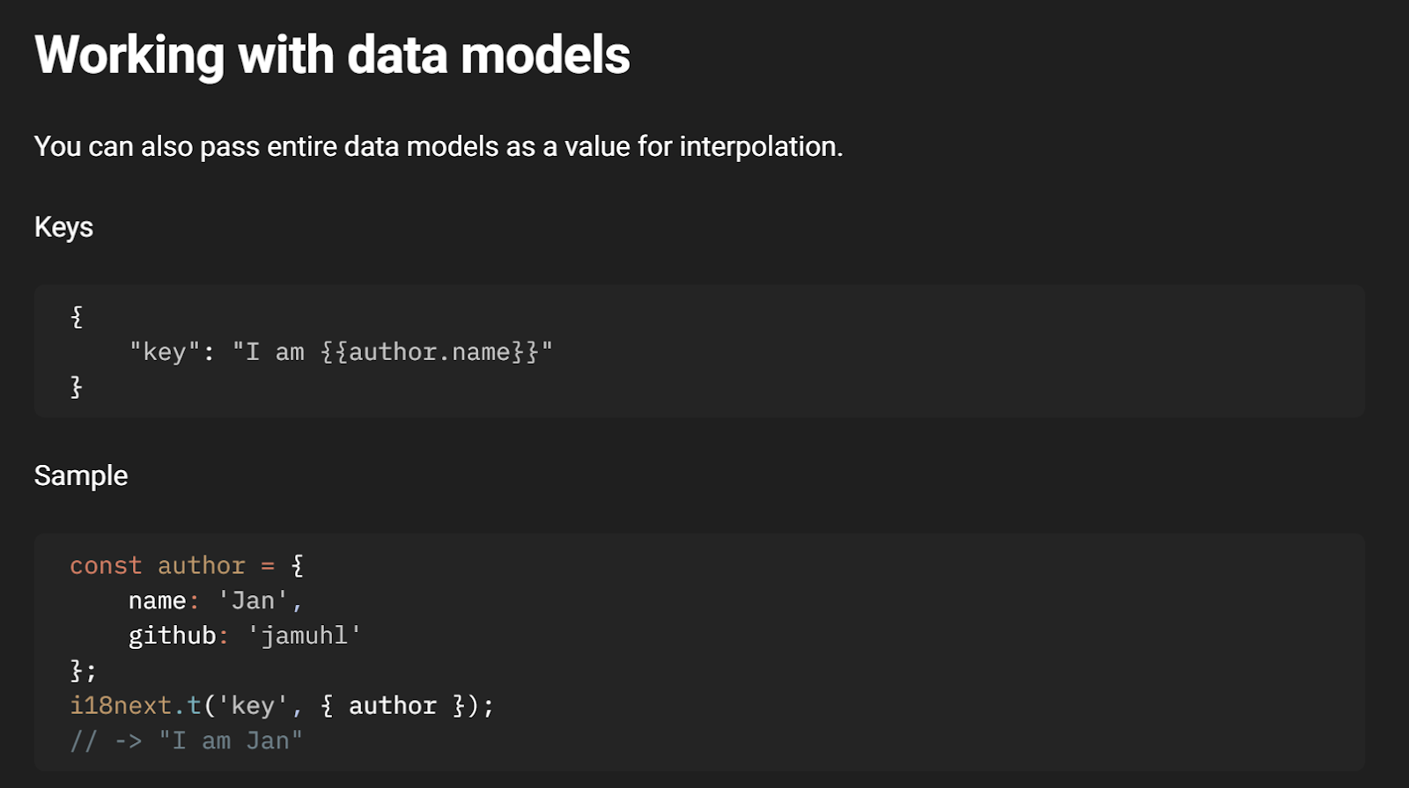Click the "key" property name in JSON block

(165, 352)
